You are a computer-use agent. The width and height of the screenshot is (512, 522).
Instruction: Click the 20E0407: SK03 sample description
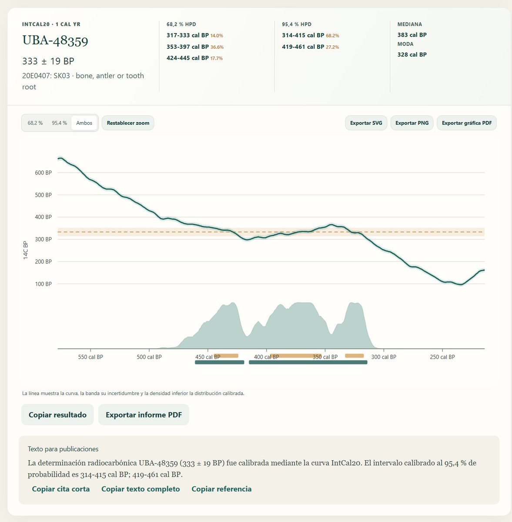click(x=83, y=81)
